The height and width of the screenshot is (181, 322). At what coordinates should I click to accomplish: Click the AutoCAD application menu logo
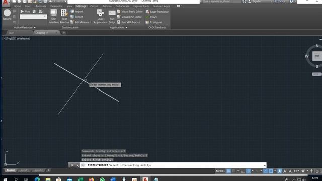tap(6, 3)
